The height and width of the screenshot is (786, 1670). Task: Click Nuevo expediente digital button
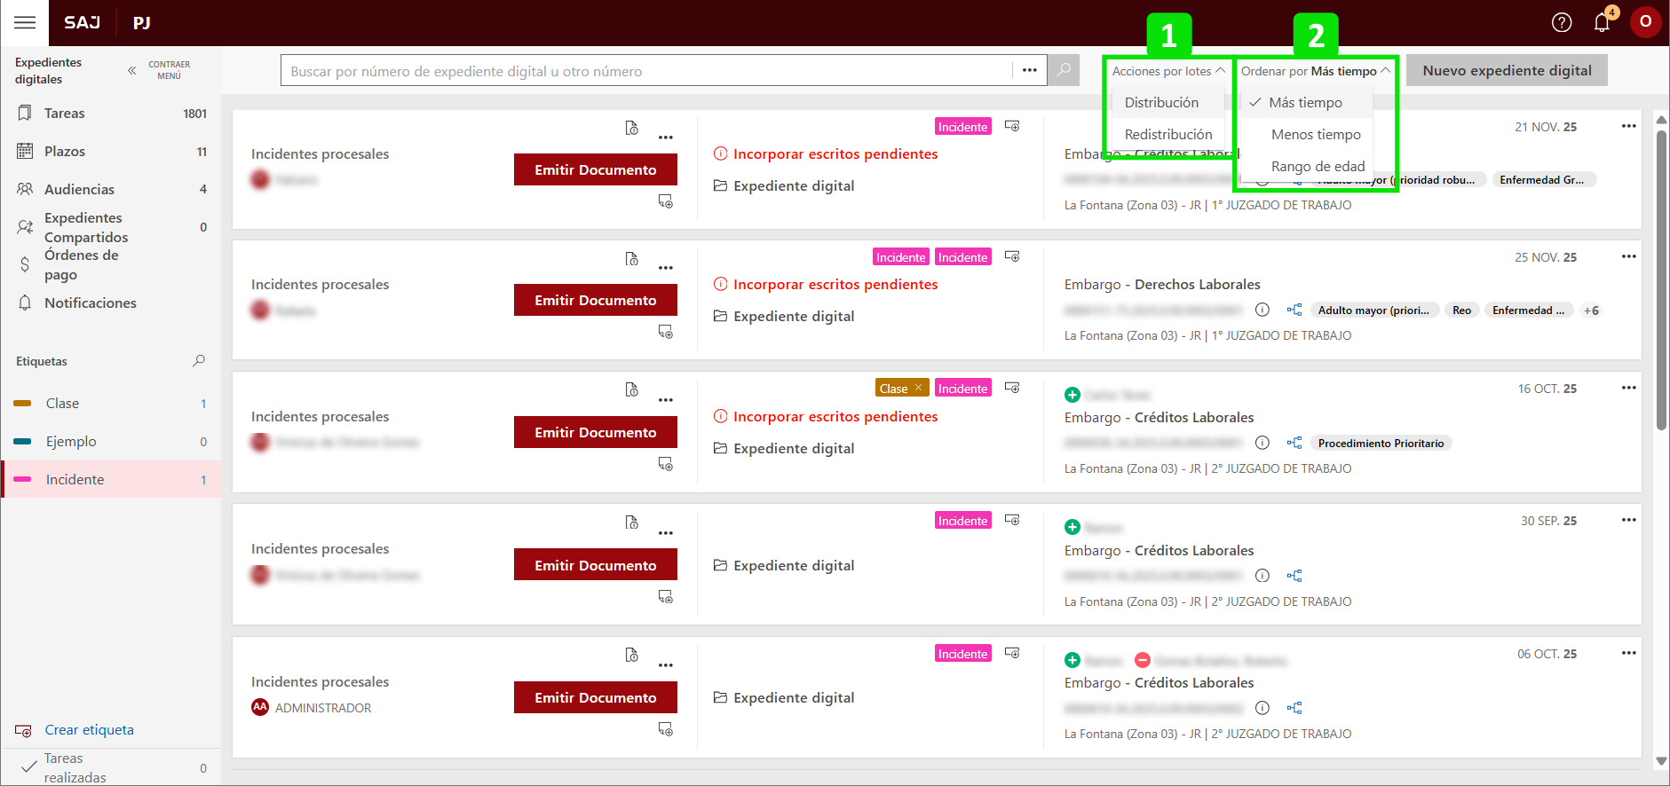[x=1507, y=71]
